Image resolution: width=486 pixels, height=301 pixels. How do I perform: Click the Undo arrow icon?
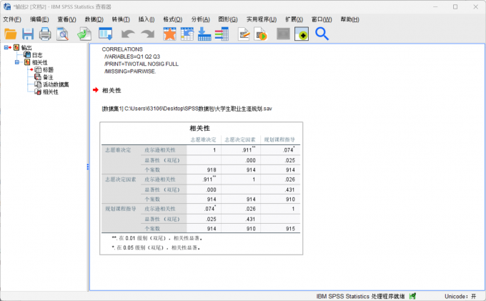pos(128,34)
